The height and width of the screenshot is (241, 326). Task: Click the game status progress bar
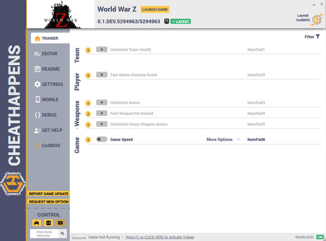coord(79,237)
